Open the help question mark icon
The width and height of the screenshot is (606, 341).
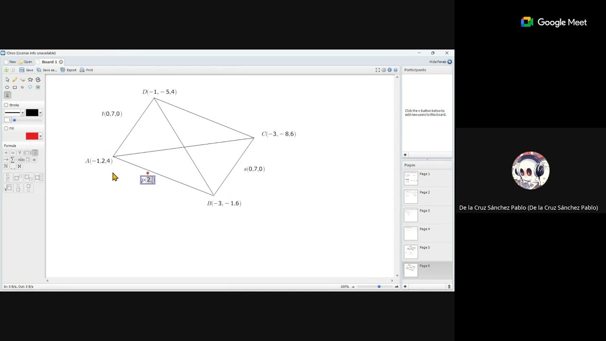(396, 70)
